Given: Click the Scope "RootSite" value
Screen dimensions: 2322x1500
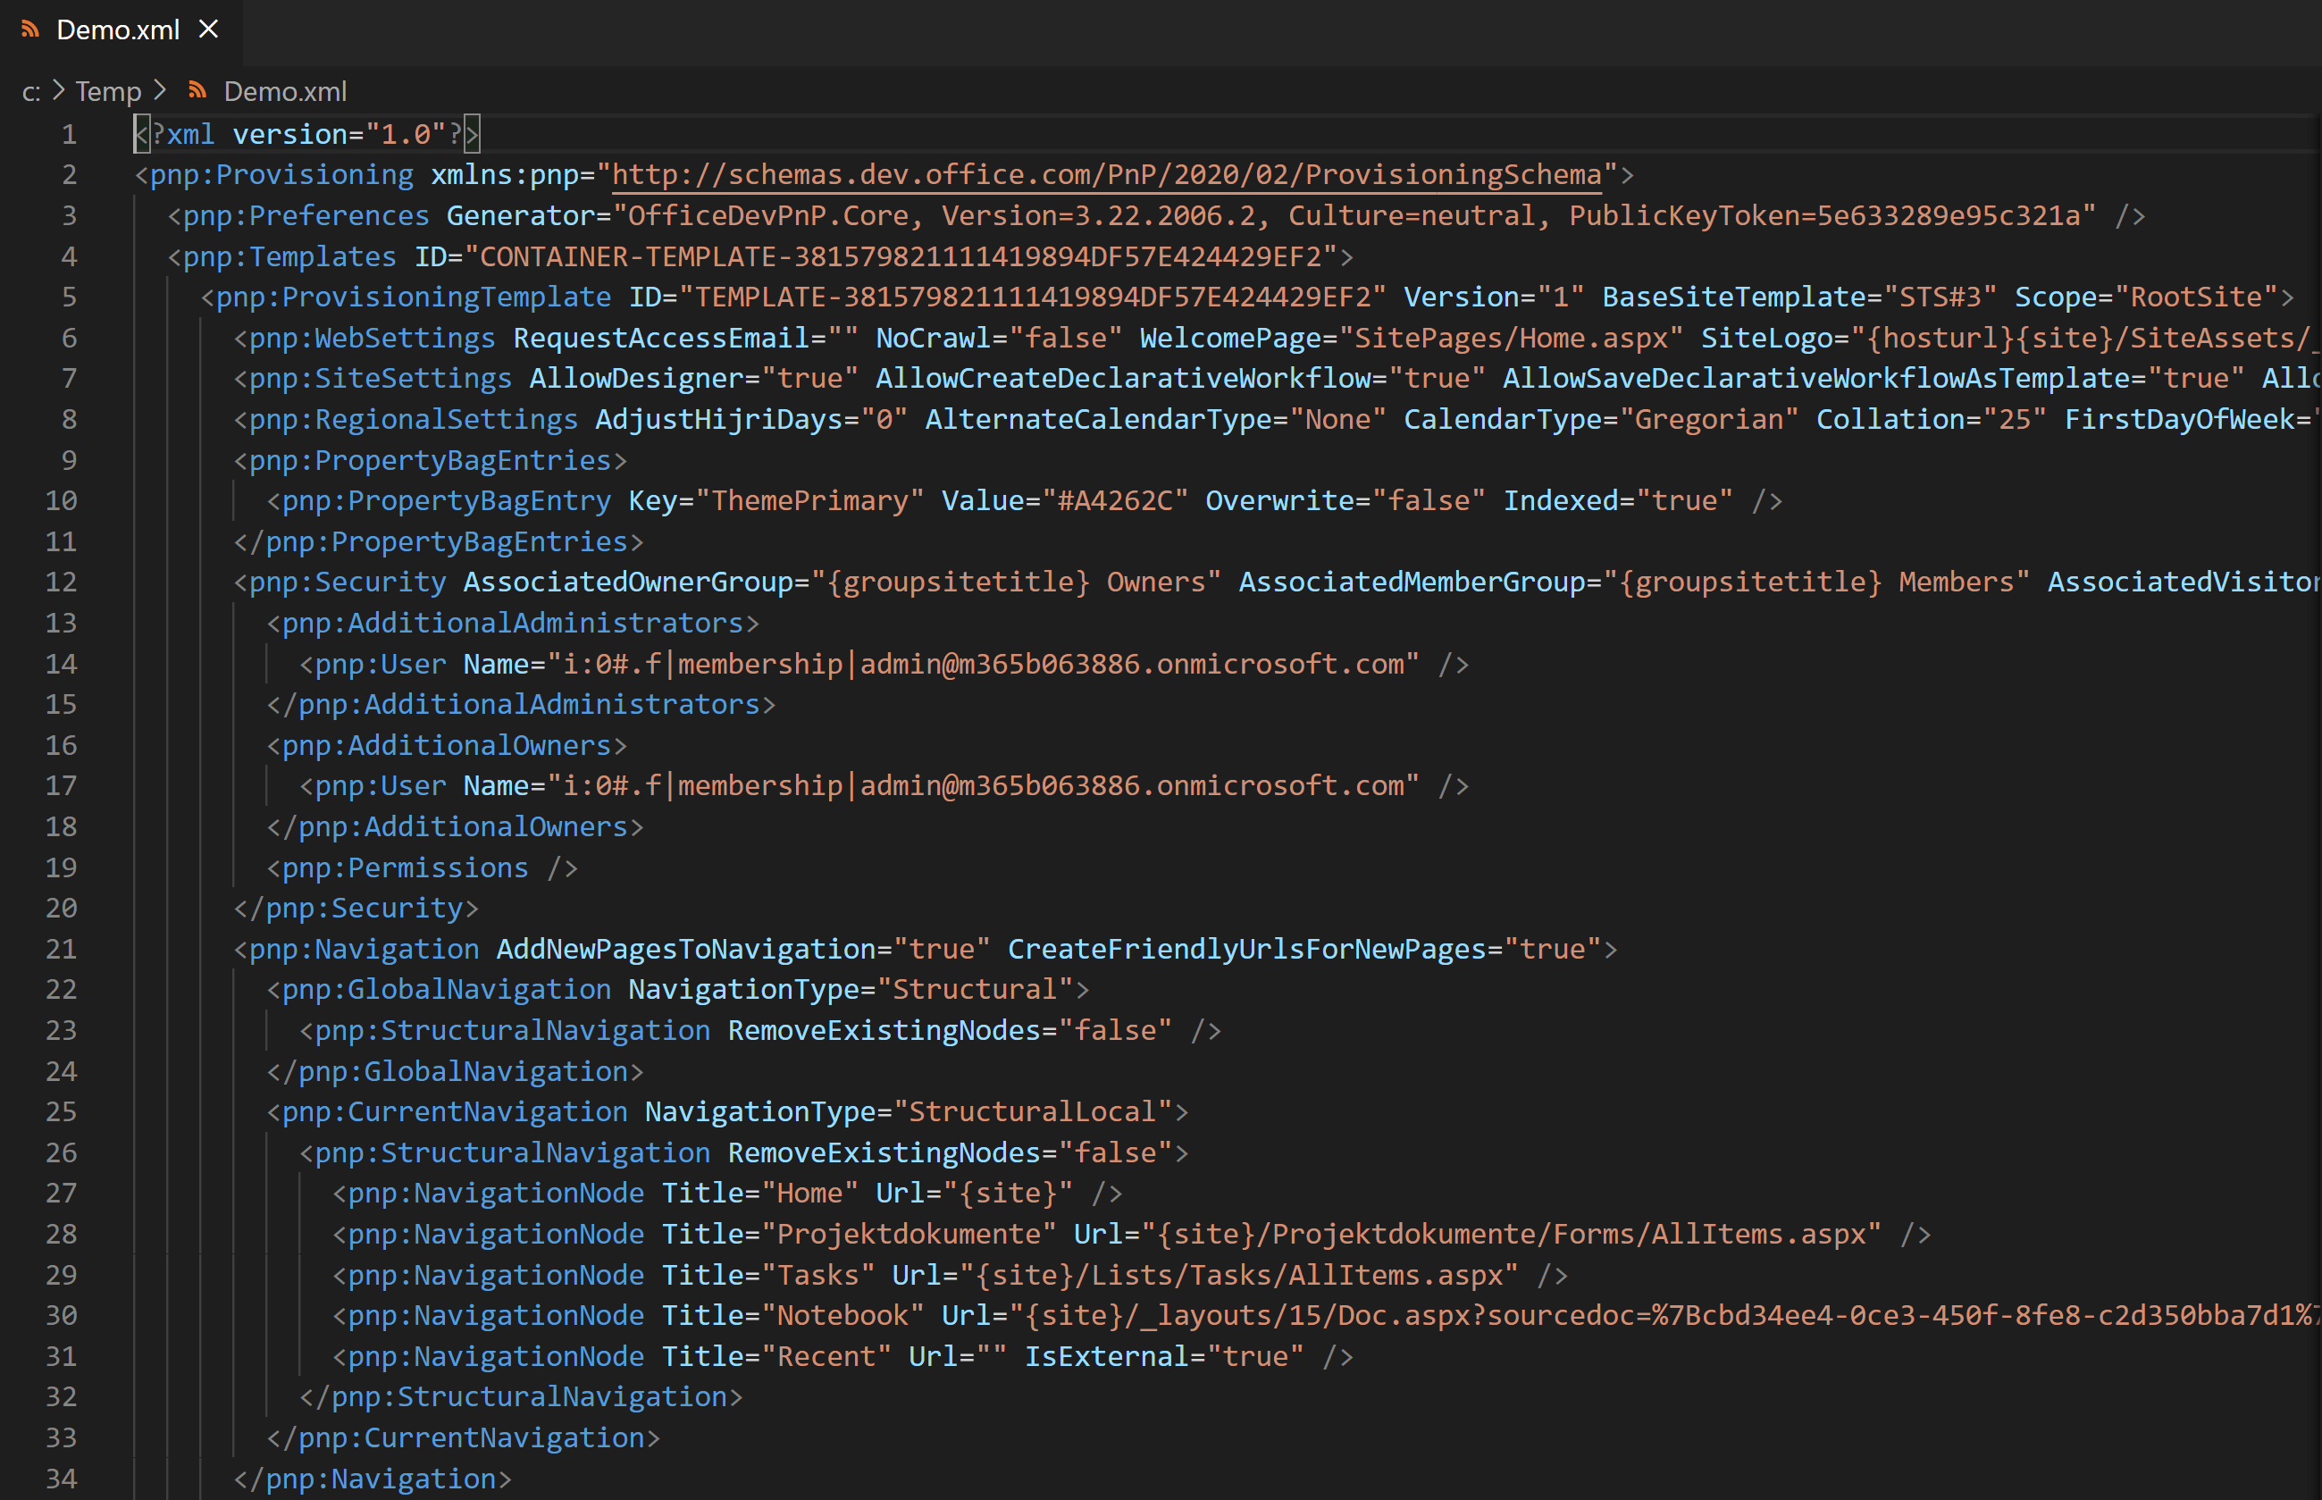Looking at the screenshot, I should tap(2195, 297).
